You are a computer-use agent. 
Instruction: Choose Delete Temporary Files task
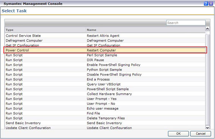(x=106, y=118)
